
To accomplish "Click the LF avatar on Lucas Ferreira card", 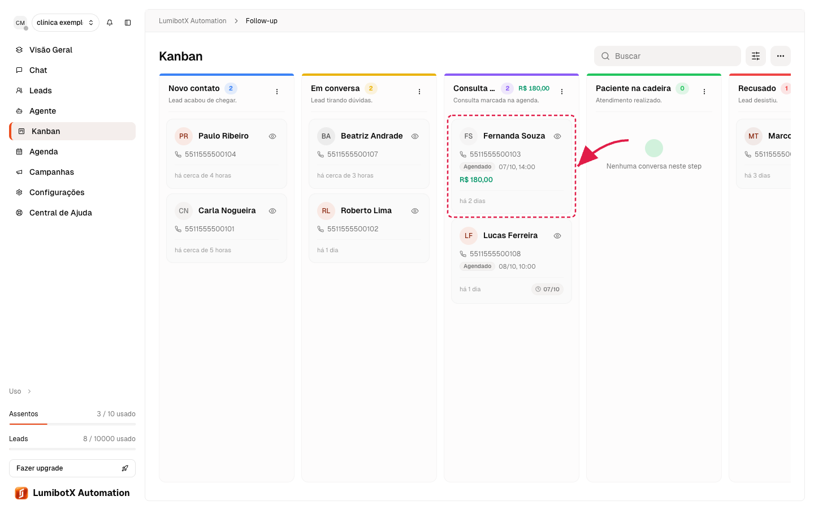I will tap(469, 236).
